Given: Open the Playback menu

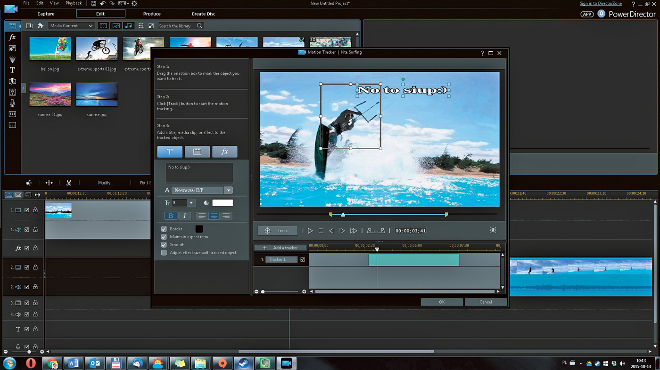Looking at the screenshot, I should [x=73, y=3].
